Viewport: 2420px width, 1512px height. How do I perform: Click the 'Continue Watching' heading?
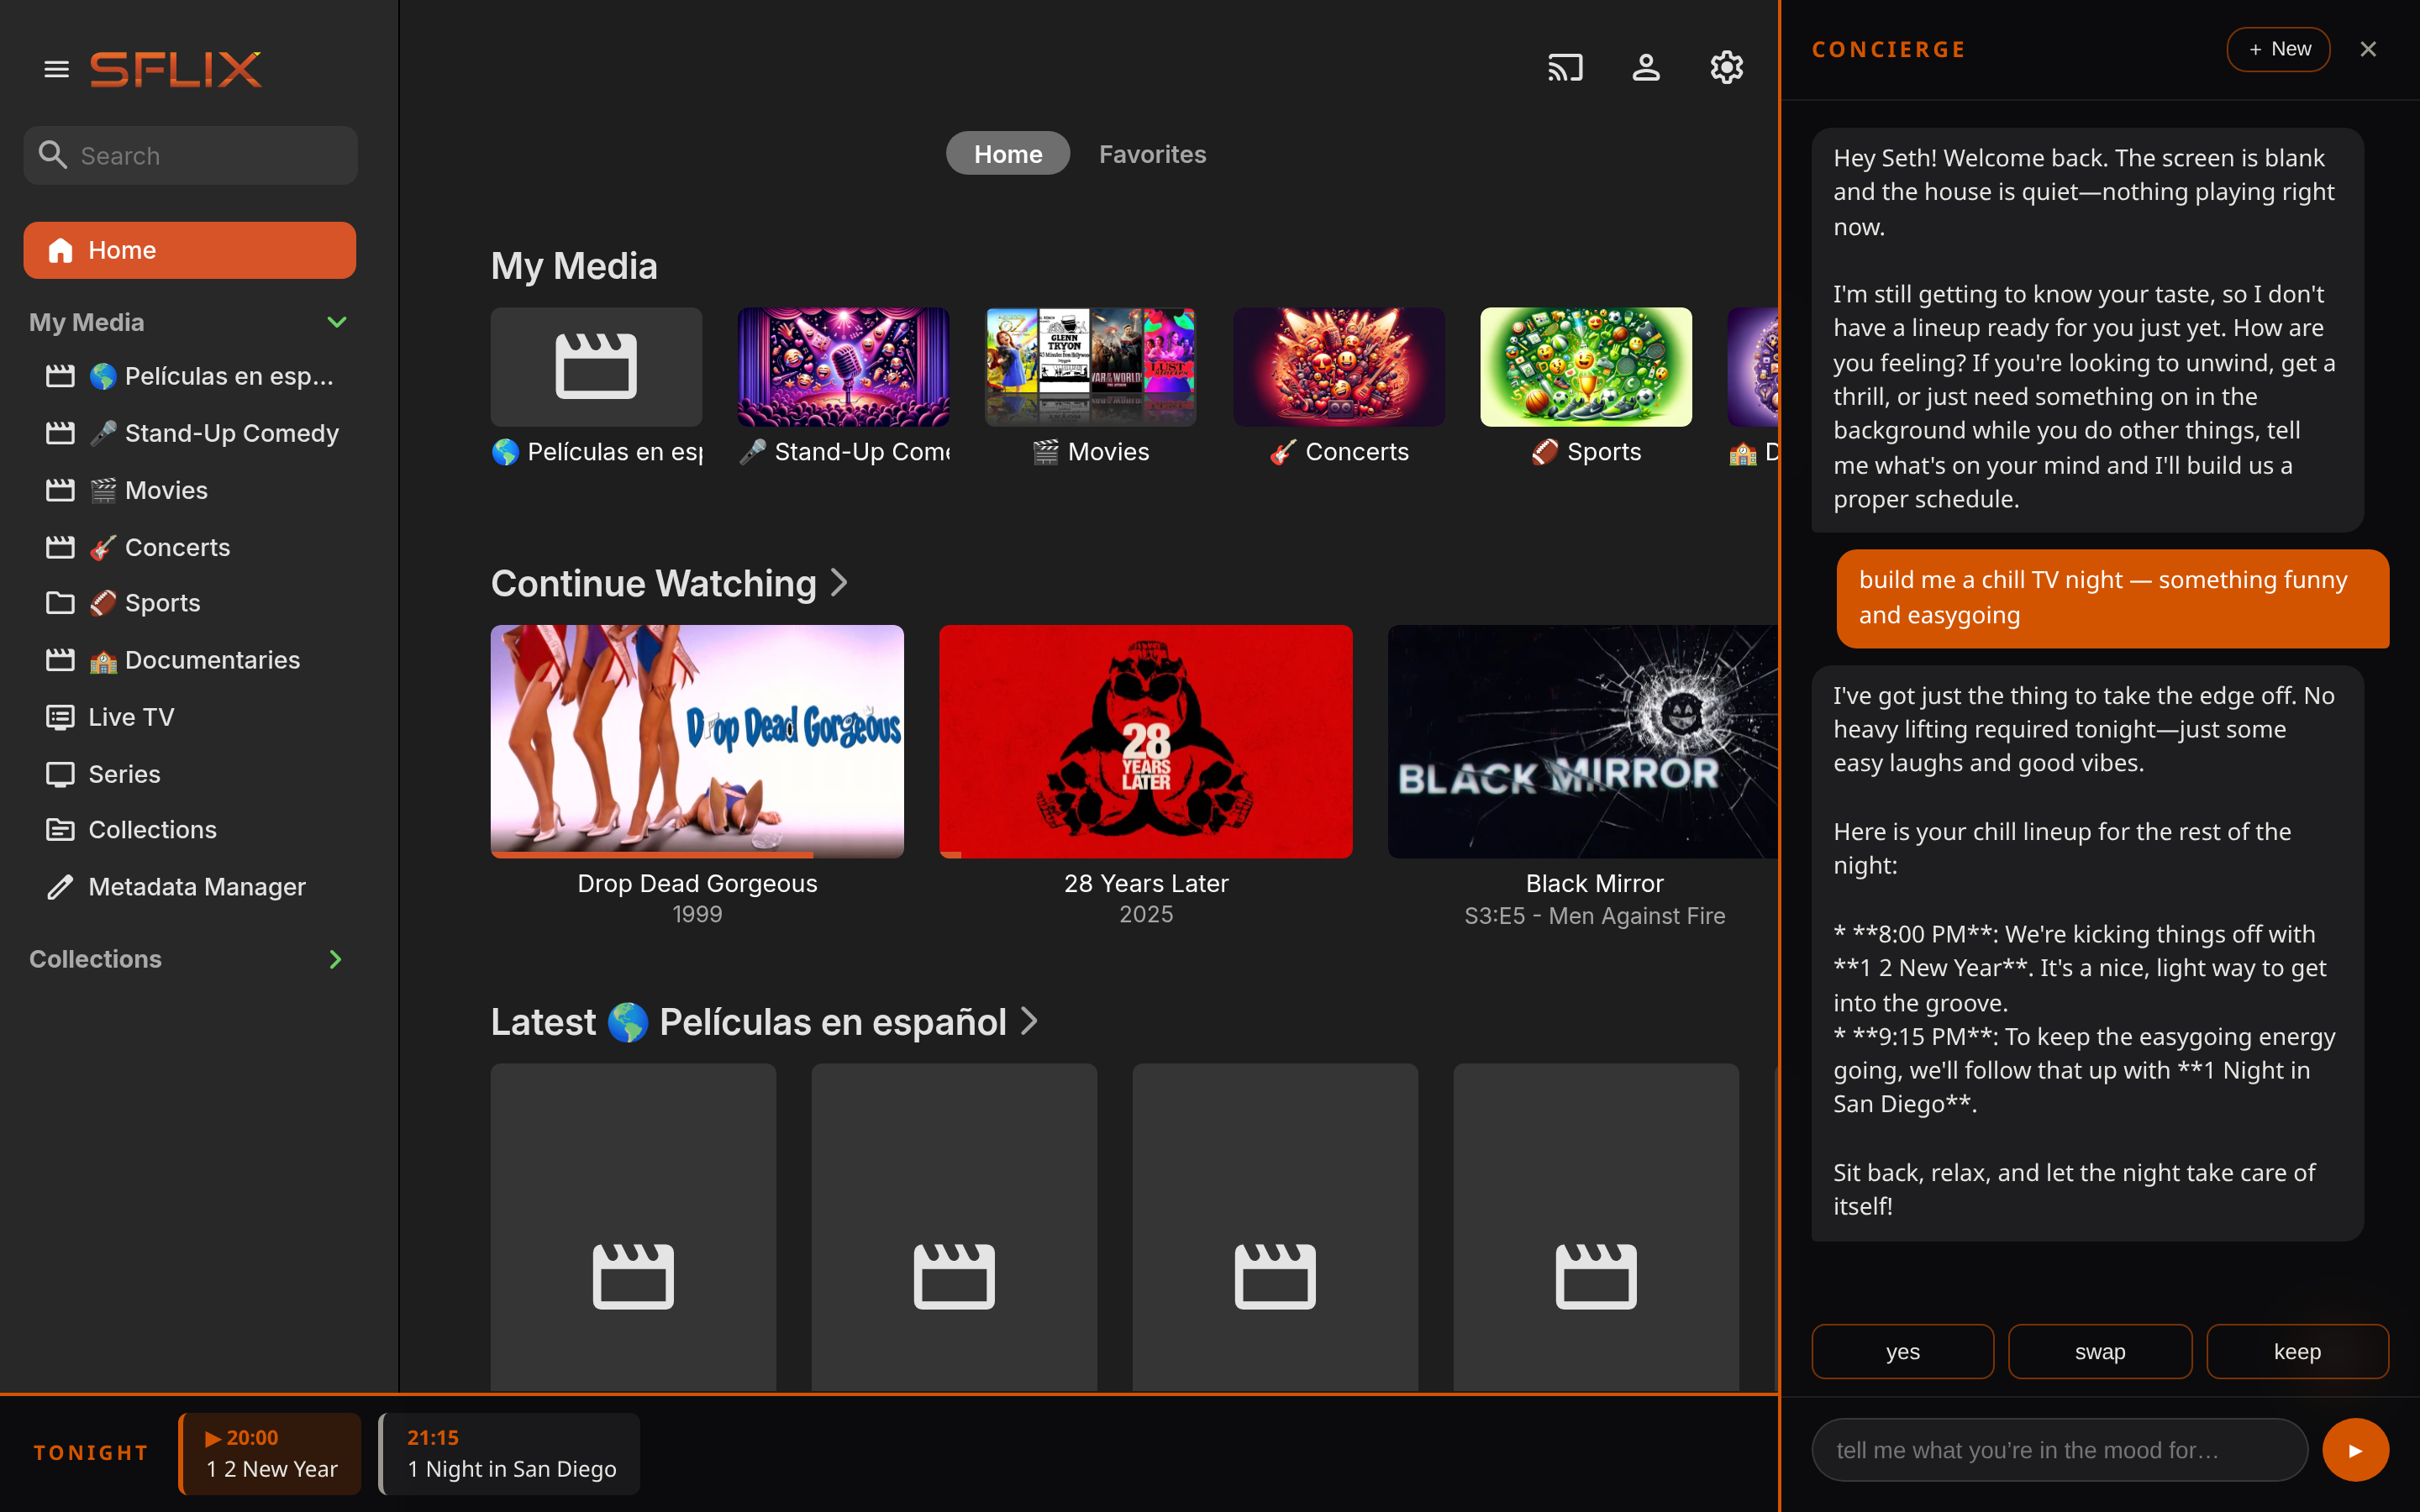click(x=654, y=583)
